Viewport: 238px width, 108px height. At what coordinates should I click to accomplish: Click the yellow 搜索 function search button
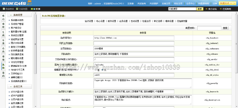(x=200, y=9)
